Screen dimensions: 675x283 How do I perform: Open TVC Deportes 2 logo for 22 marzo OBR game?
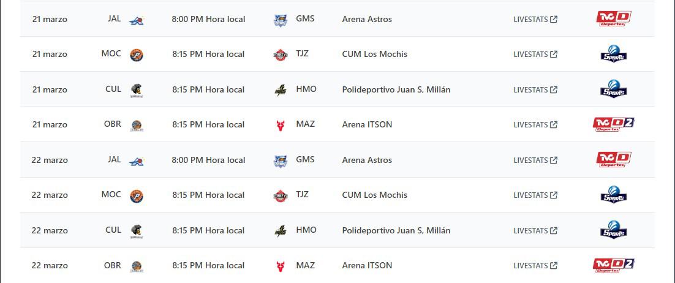click(614, 265)
